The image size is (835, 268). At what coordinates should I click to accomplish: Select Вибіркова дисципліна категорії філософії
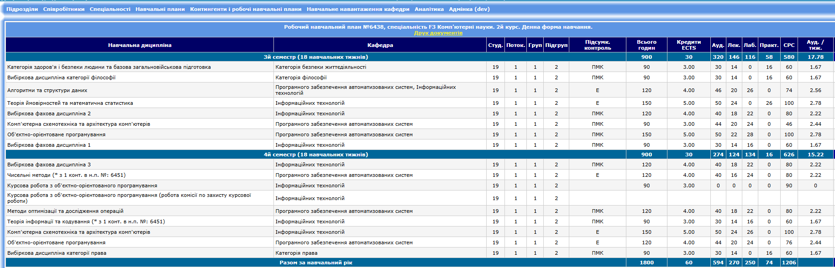(61, 77)
